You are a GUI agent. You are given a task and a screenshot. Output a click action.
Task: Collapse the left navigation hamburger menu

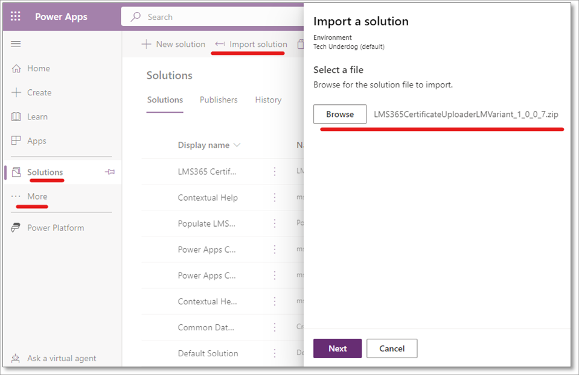point(16,44)
